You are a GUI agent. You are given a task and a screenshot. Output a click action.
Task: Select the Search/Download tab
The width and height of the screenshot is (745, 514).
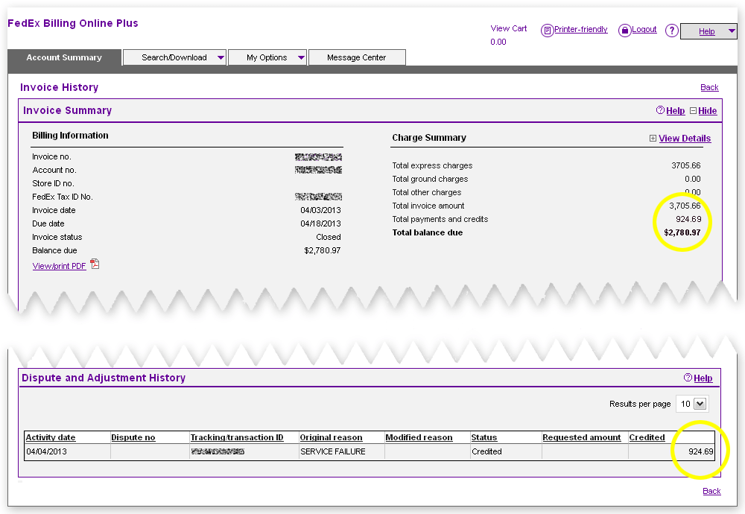[174, 57]
